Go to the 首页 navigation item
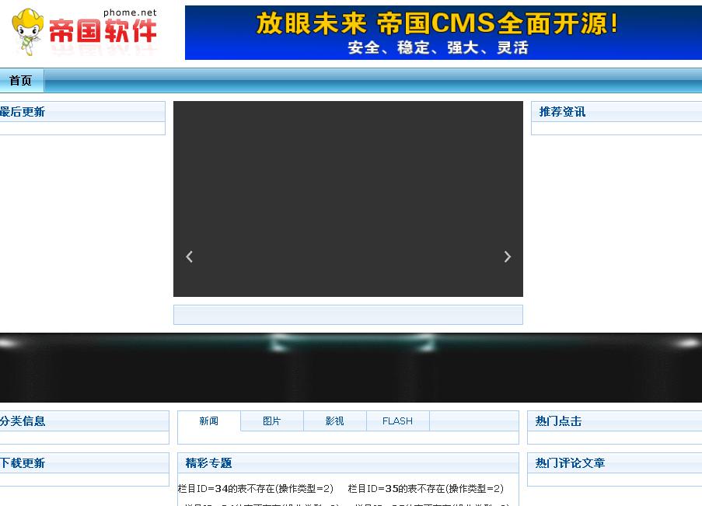The width and height of the screenshot is (702, 506). (x=21, y=81)
